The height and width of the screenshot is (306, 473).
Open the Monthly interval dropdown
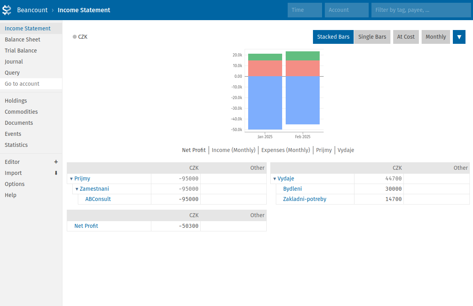(435, 37)
